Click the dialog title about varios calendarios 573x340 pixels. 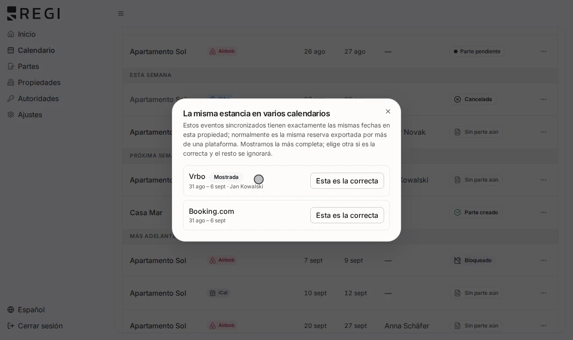pos(257,114)
